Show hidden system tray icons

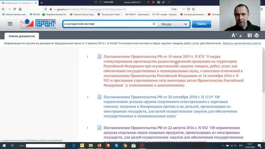pyautogui.click(x=223, y=145)
